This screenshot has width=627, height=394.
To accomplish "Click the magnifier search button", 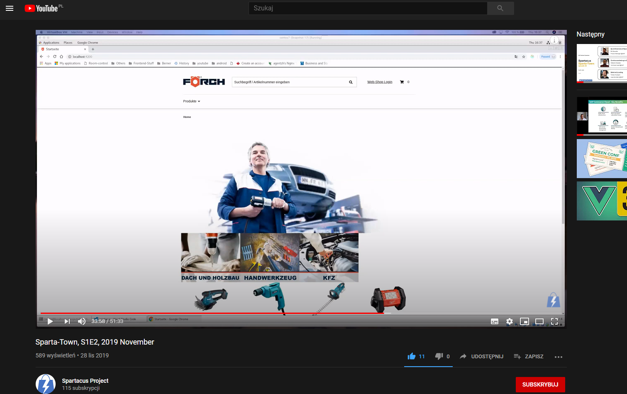I will pos(500,8).
